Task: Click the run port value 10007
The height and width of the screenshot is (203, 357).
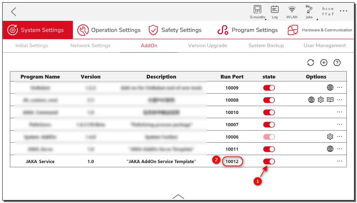Action: point(232,125)
